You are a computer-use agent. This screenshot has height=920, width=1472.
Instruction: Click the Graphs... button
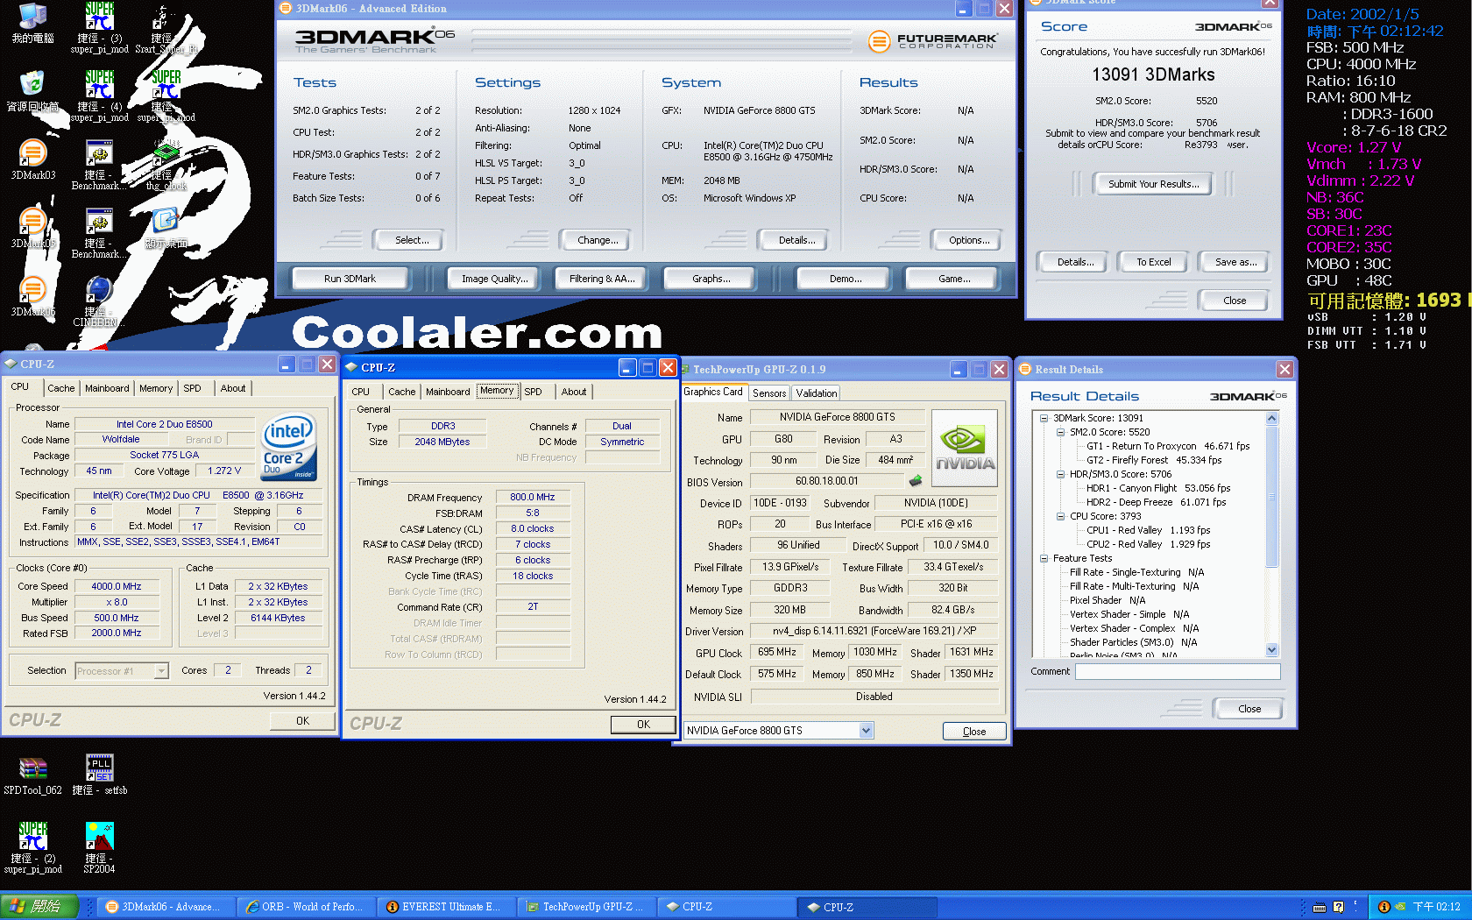click(x=711, y=279)
